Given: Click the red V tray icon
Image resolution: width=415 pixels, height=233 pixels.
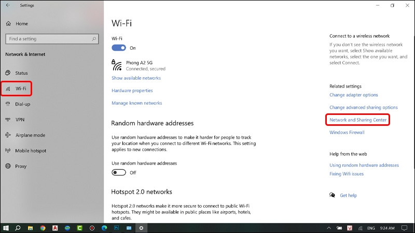Looking at the screenshot, I should click(350, 228).
